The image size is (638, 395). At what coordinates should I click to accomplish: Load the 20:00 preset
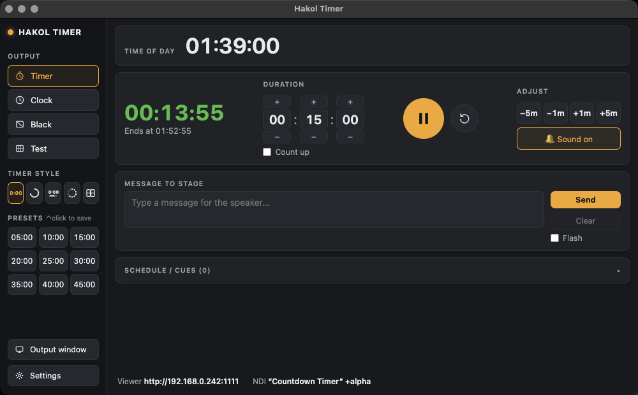(22, 261)
